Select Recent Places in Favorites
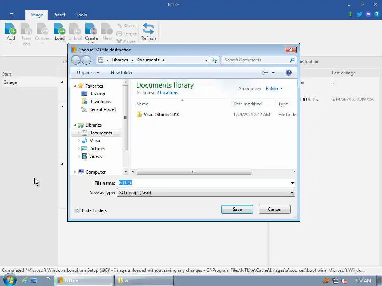Screen dimensions: 382x286 point(103,109)
